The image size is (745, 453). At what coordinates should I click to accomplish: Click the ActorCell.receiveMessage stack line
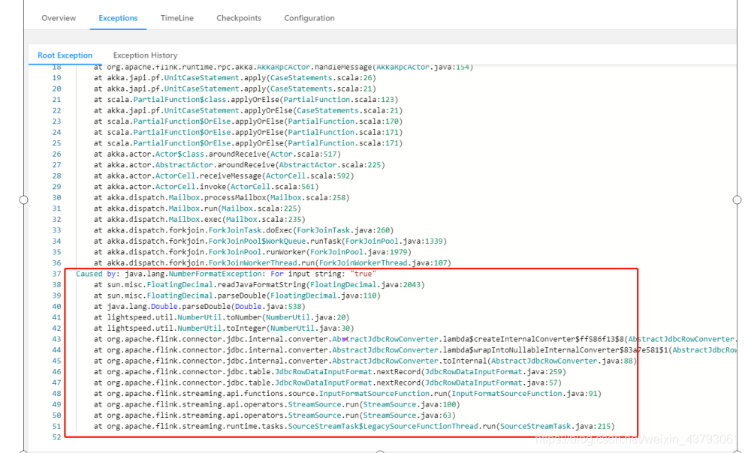[224, 175]
